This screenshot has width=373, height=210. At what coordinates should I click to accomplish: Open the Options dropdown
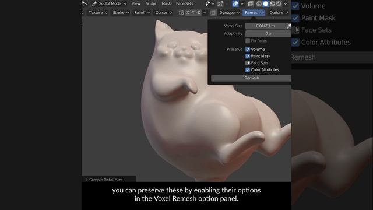pos(279,13)
